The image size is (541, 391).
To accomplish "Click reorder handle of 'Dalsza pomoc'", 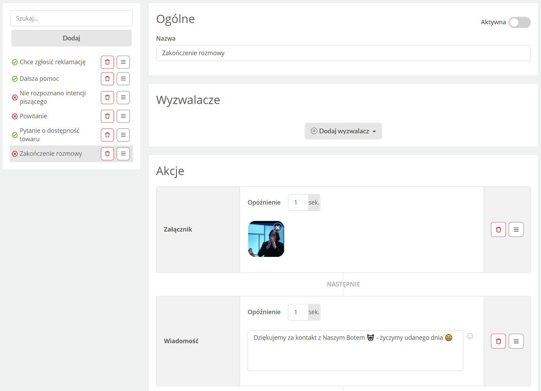I will [x=123, y=79].
